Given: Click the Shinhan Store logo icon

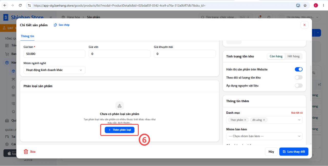Looking at the screenshot, I should (6, 17).
